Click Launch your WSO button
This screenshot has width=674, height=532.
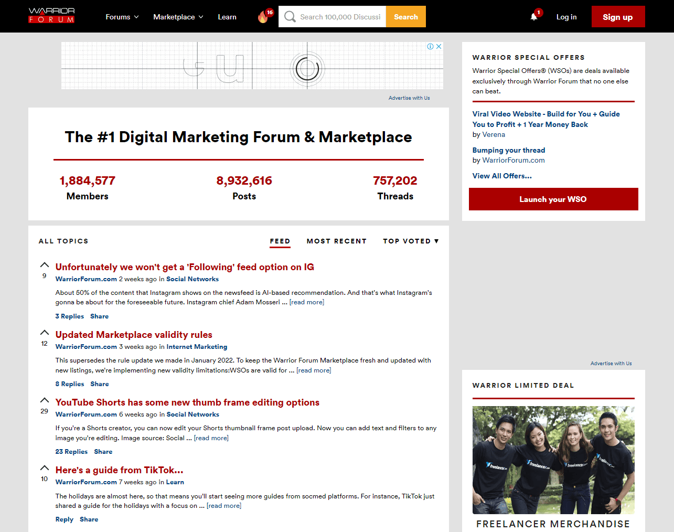(x=553, y=199)
